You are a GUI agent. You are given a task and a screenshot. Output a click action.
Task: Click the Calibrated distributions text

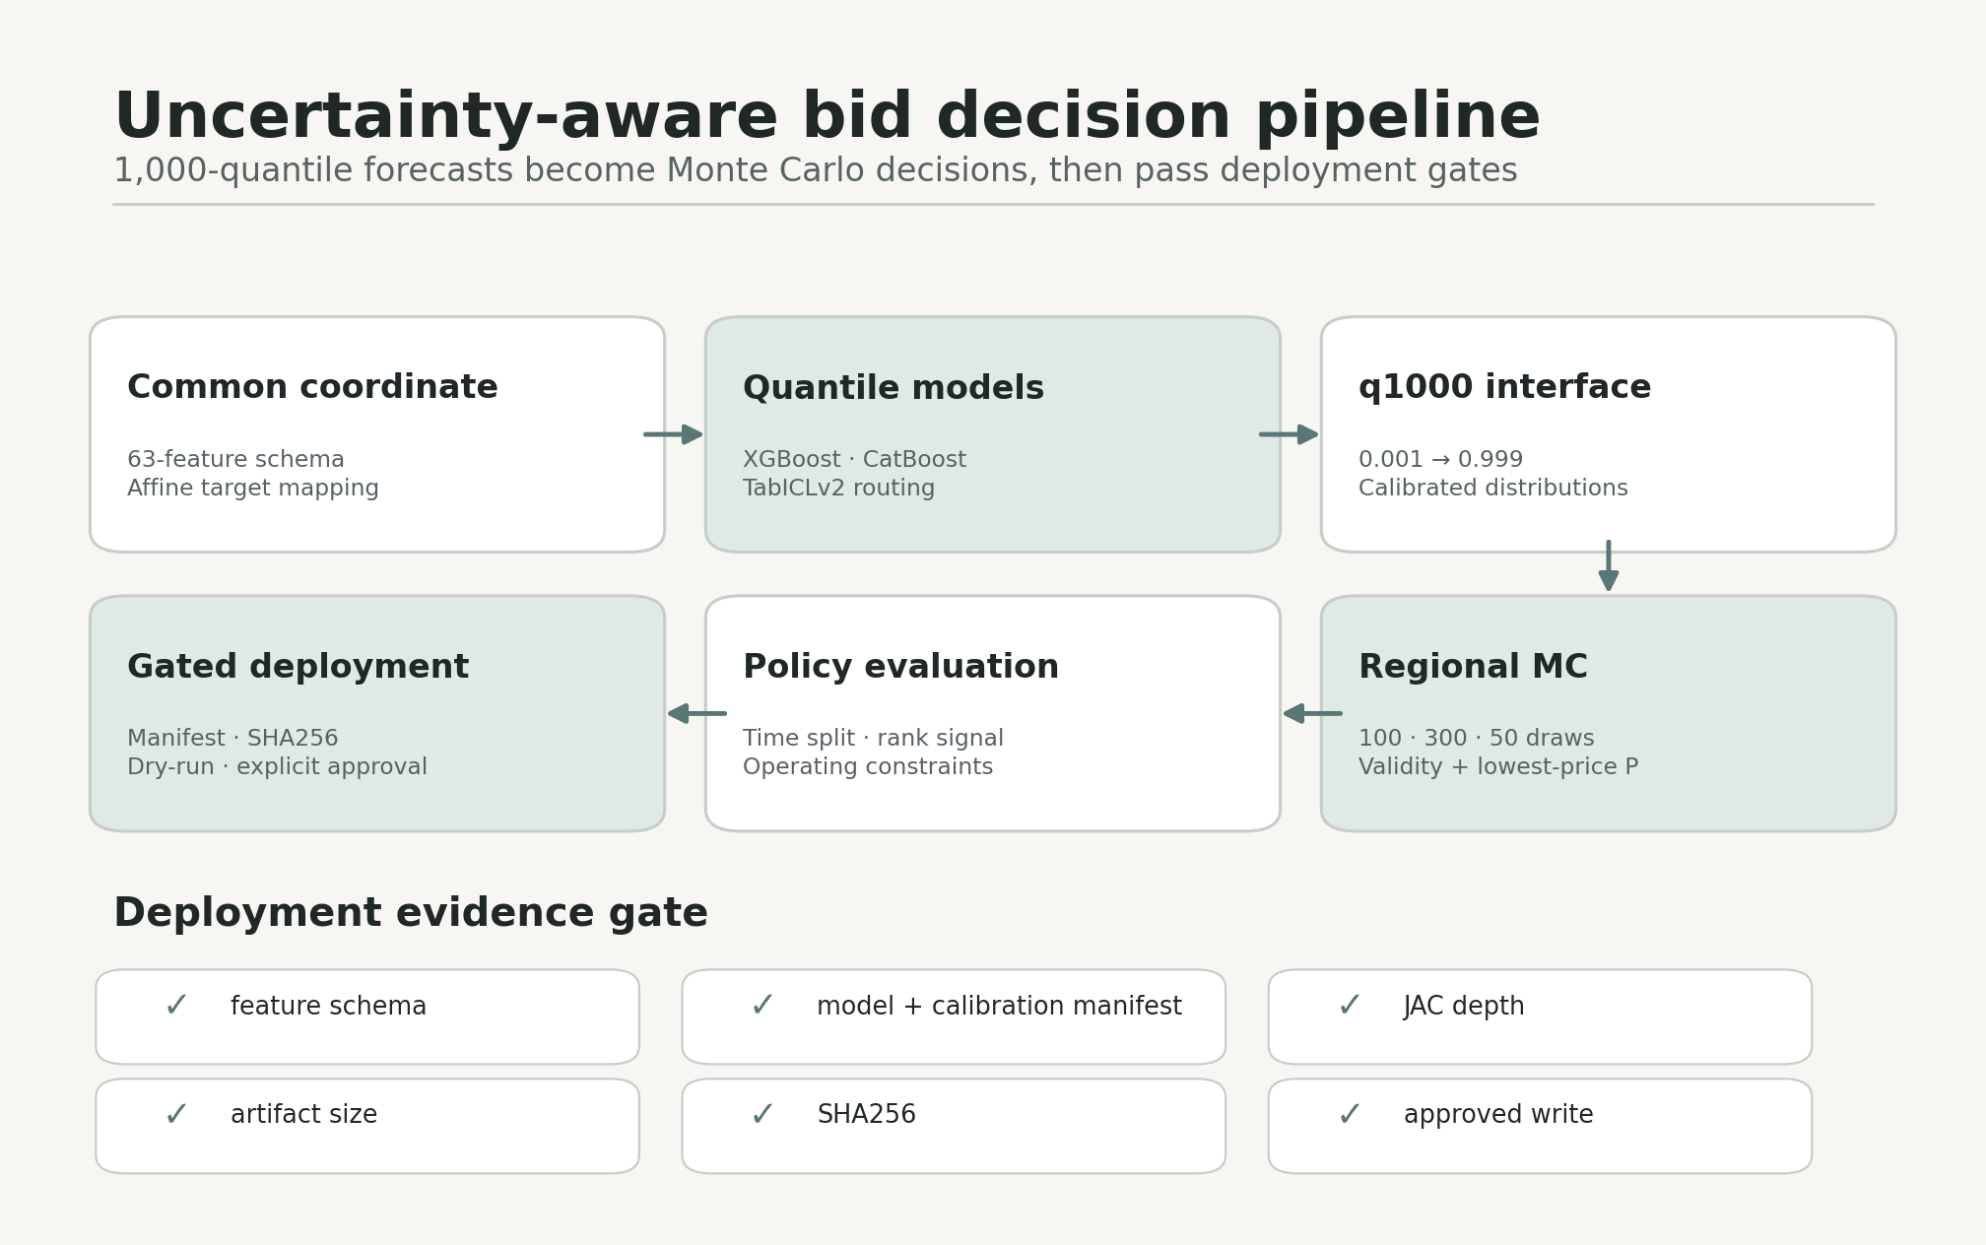tap(1492, 489)
